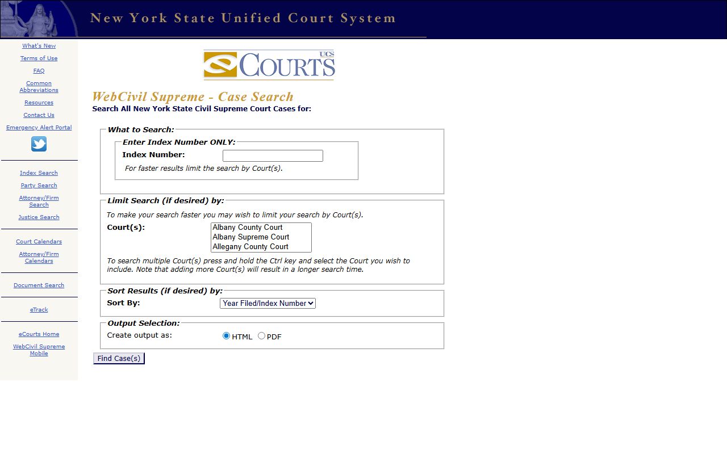Click the eCourts UCS logo
The width and height of the screenshot is (727, 454).
[269, 65]
